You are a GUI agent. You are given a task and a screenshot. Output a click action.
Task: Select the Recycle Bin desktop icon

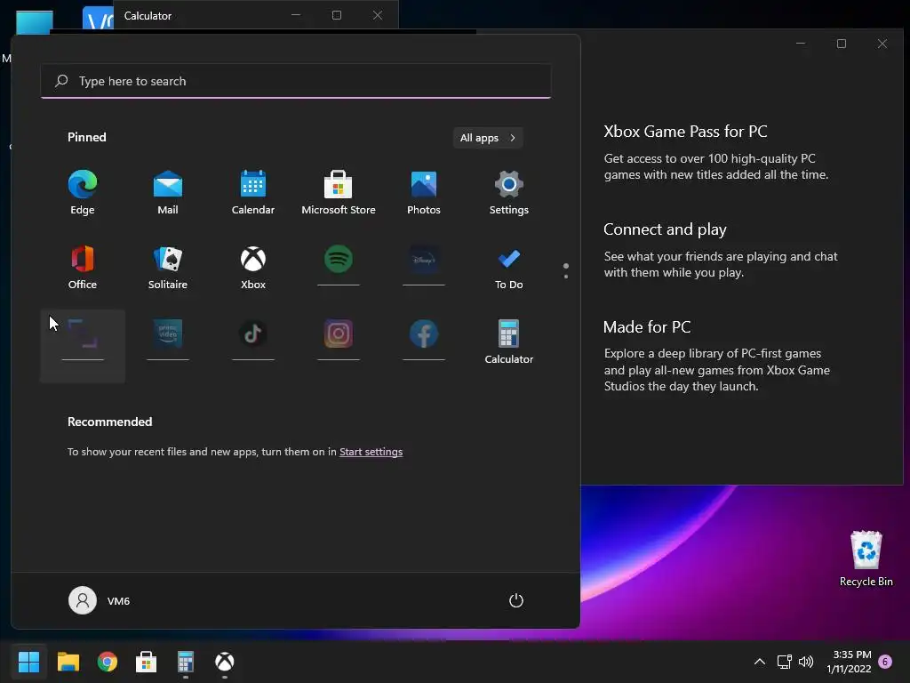[x=866, y=558]
